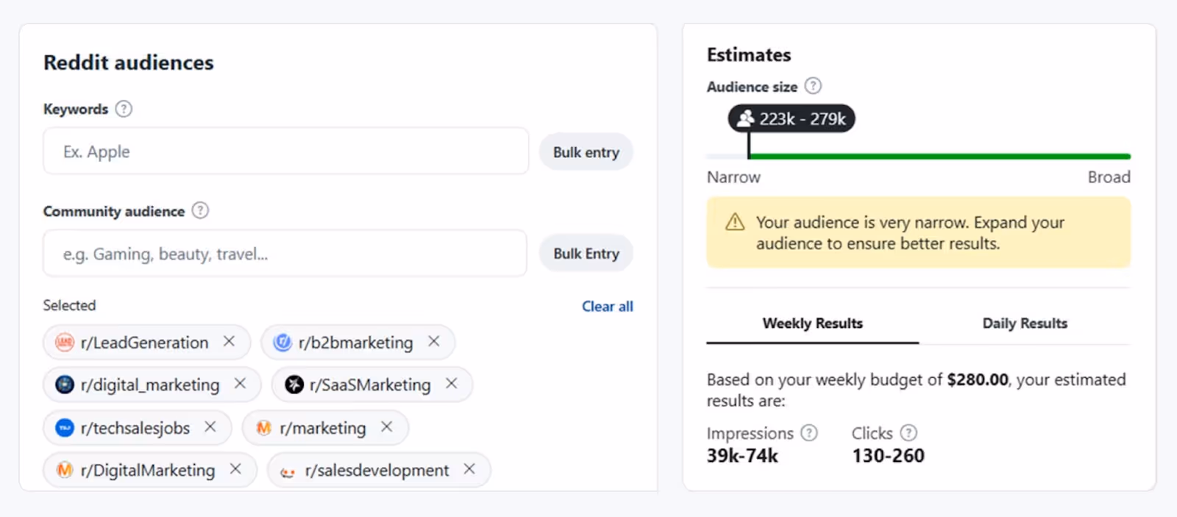
Task: Click the r/salesdevelopment chip label
Action: tap(377, 471)
